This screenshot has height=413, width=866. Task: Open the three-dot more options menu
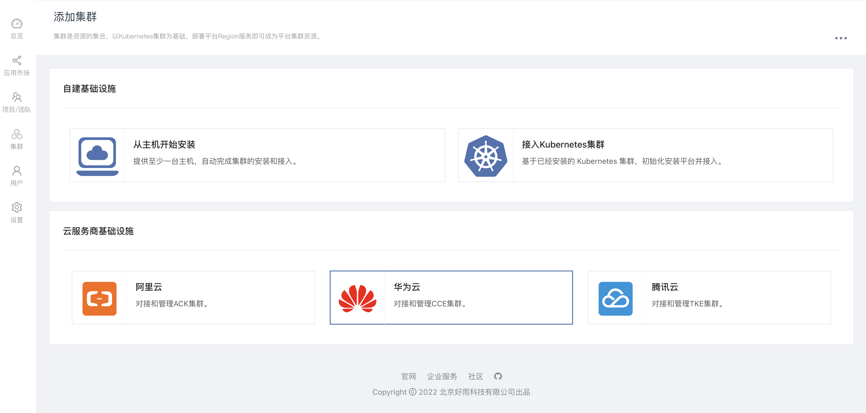click(841, 38)
